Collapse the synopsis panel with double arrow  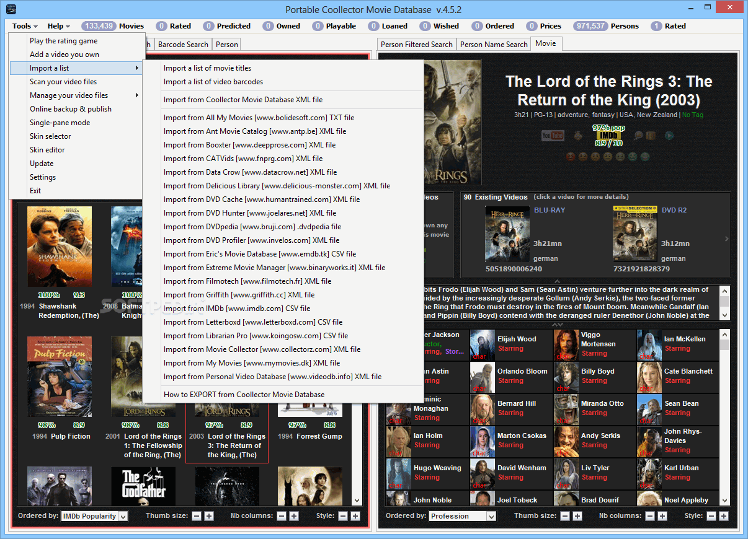pos(558,325)
